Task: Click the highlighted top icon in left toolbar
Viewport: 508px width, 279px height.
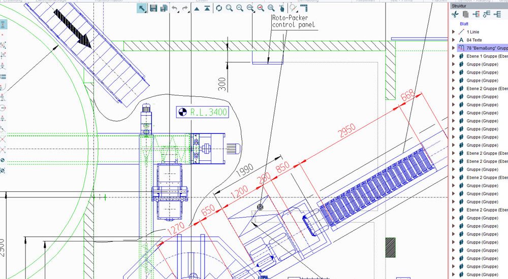Action: (x=3, y=24)
